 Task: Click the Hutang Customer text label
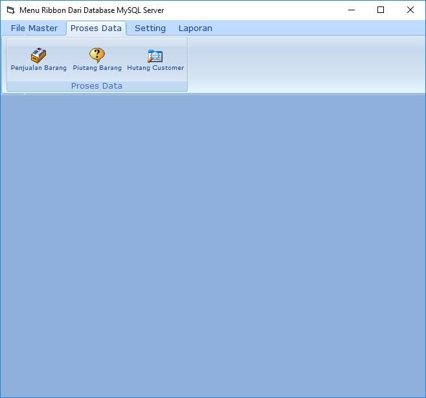point(155,68)
